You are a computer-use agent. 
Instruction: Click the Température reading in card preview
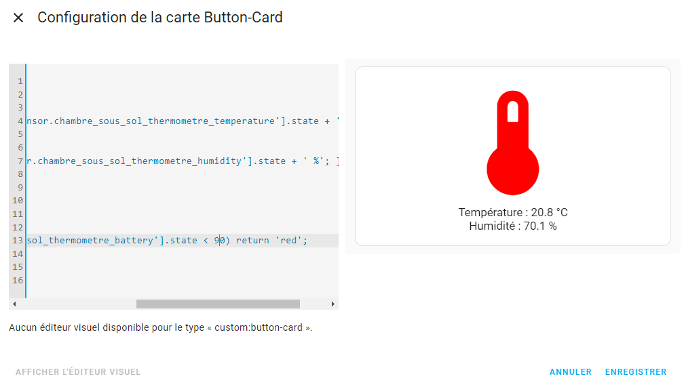tap(512, 213)
